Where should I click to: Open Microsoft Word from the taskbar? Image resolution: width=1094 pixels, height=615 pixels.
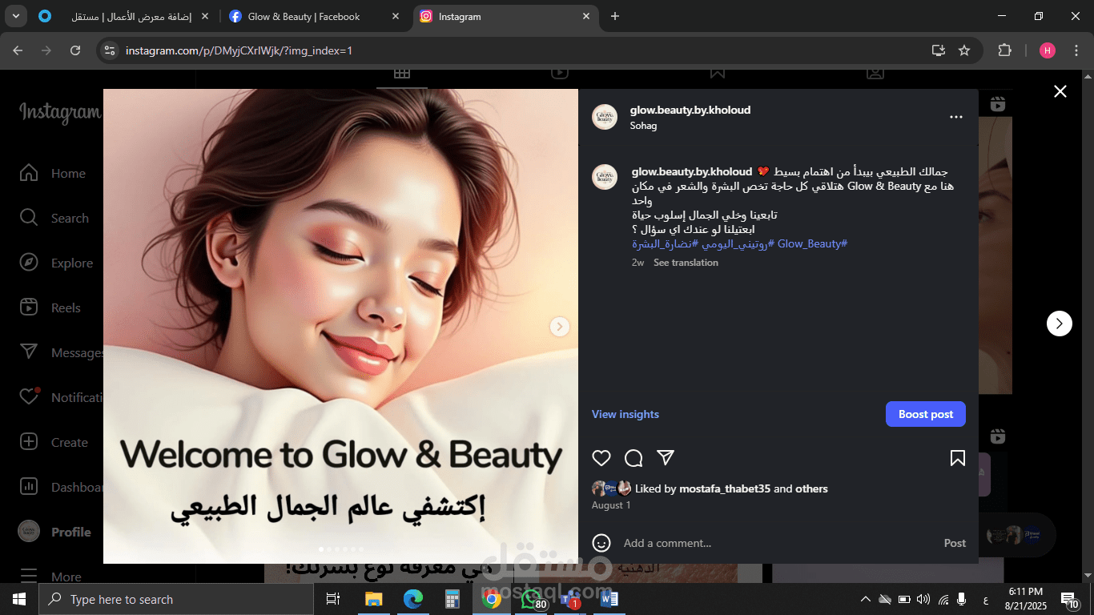click(x=609, y=599)
